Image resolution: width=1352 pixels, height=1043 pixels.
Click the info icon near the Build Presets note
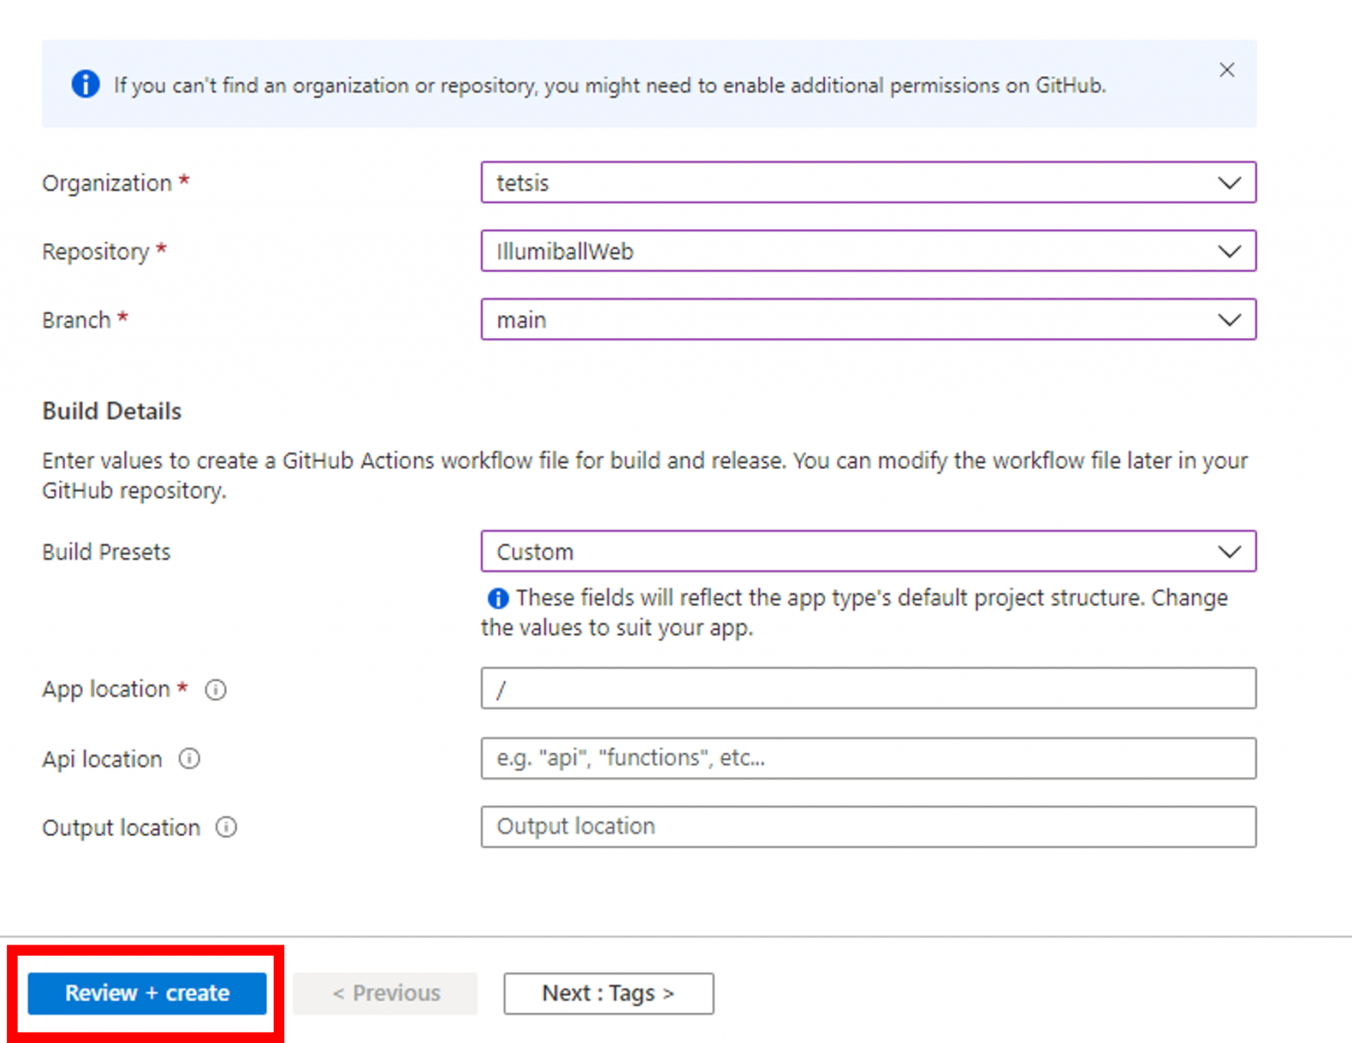click(x=497, y=598)
